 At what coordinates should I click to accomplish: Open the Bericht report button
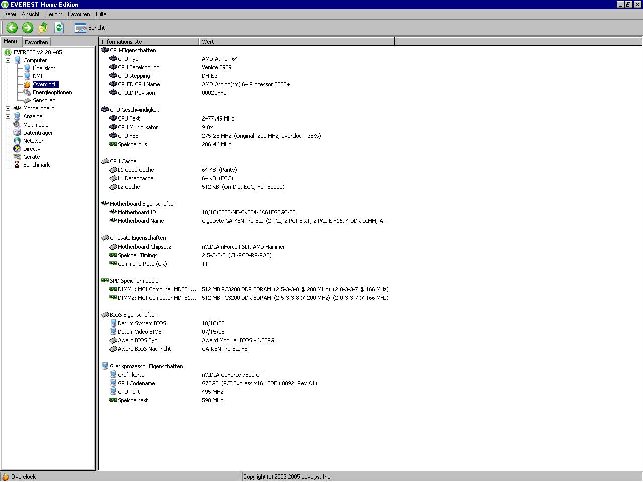(x=90, y=28)
